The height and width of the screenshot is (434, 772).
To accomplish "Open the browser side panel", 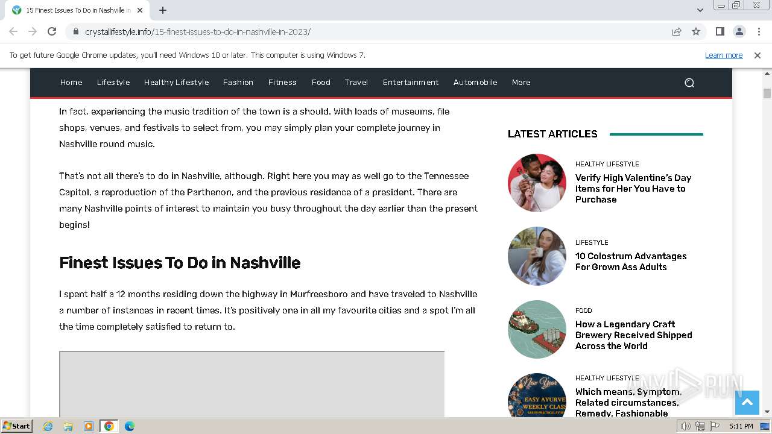I will pyautogui.click(x=720, y=31).
